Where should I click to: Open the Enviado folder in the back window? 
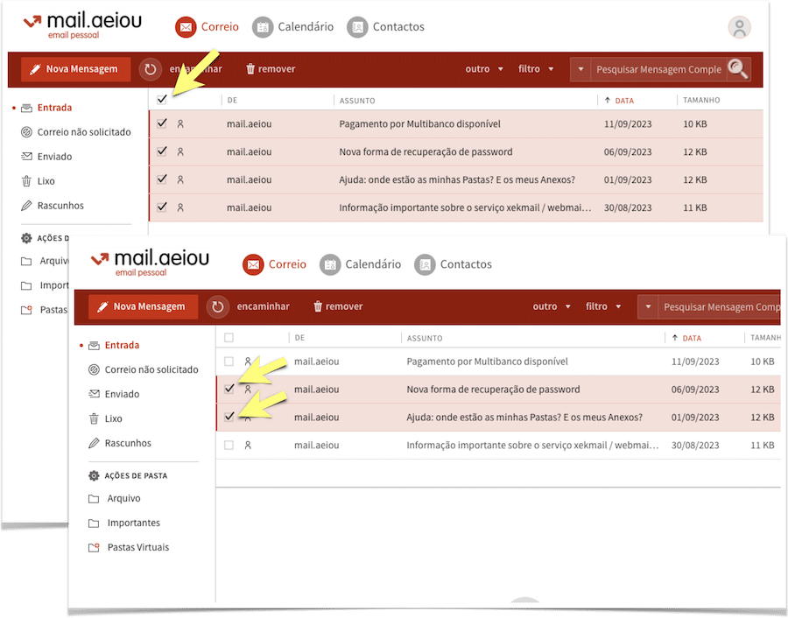(x=54, y=157)
